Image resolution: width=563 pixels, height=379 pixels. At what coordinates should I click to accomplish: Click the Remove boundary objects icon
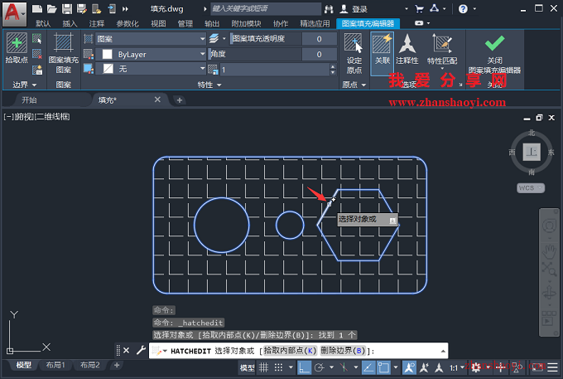point(37,54)
